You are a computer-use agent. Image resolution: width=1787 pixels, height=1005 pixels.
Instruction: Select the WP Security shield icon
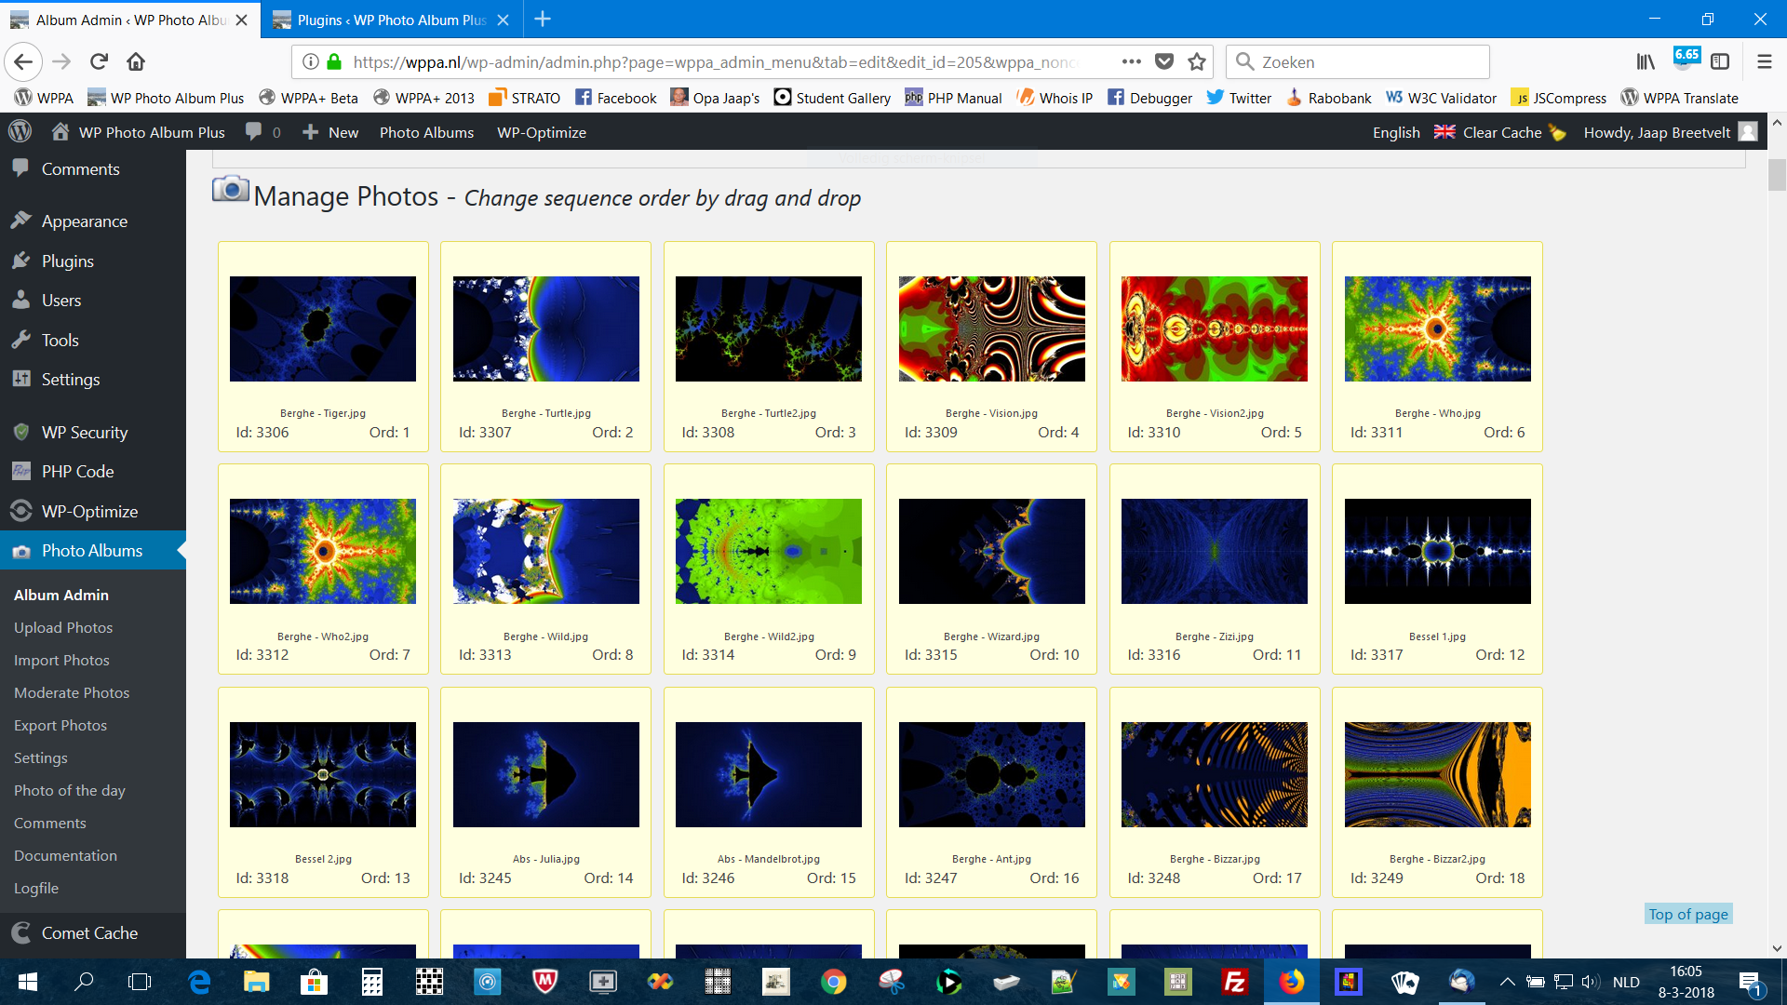click(20, 432)
